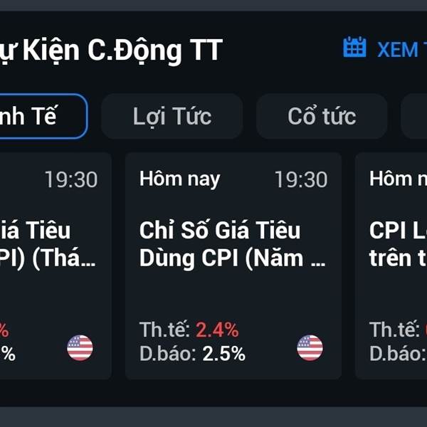Click Hôm nay label on middle card
This screenshot has height=427, width=427.
point(180,179)
